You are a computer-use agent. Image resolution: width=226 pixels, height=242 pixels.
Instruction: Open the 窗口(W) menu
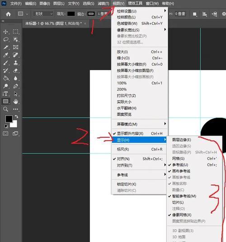(x=152, y=4)
